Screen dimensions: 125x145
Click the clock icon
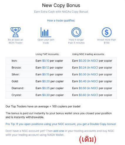click(x=76, y=32)
